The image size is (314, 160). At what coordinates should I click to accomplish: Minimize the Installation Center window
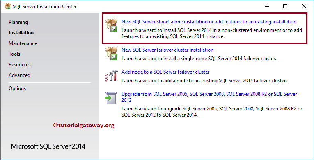coord(267,7)
